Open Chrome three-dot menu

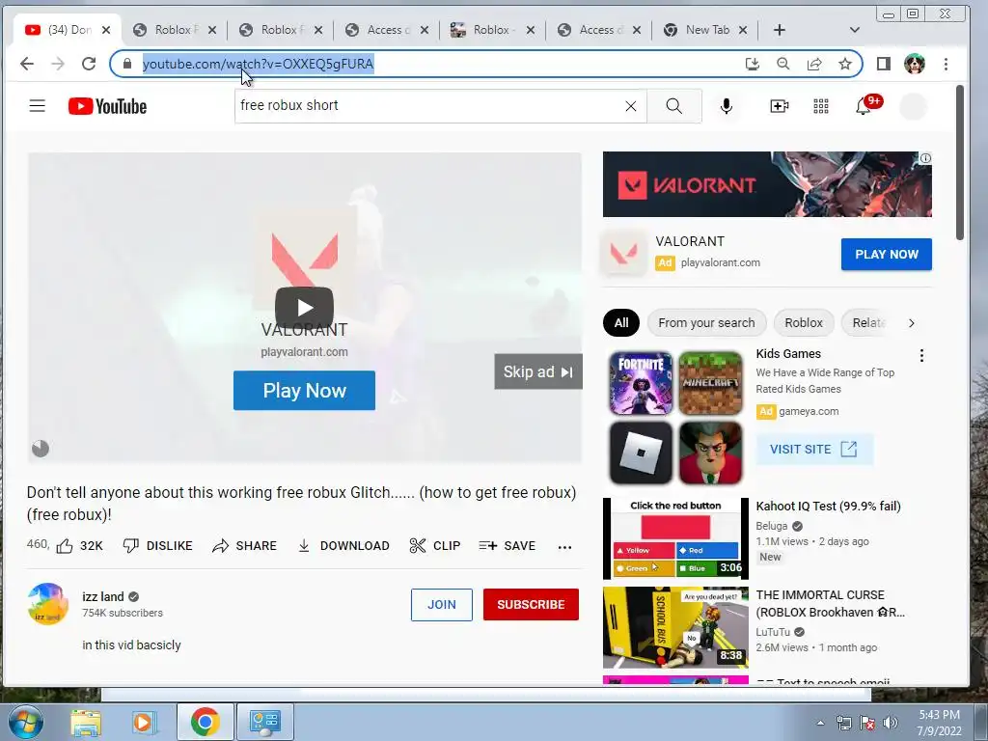click(946, 64)
